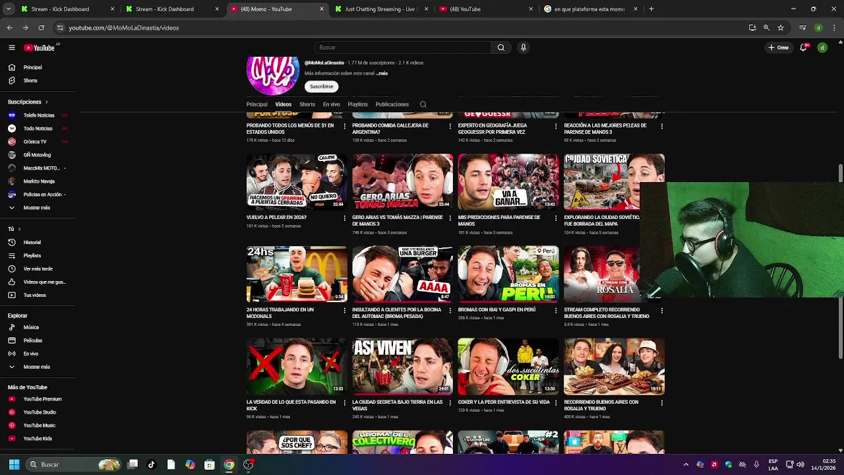Viewport: 844px width, 475px height.
Task: Bookmark this page with the star icon
Action: point(781,28)
